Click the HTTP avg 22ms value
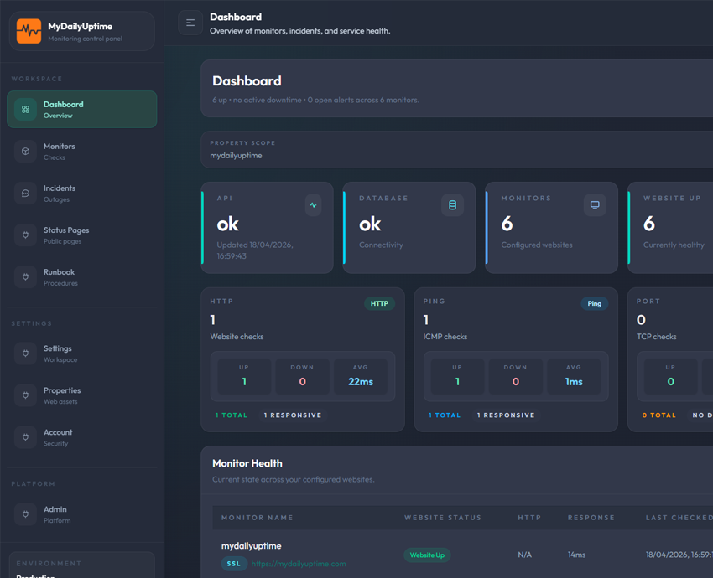This screenshot has width=713, height=578. pyautogui.click(x=361, y=382)
